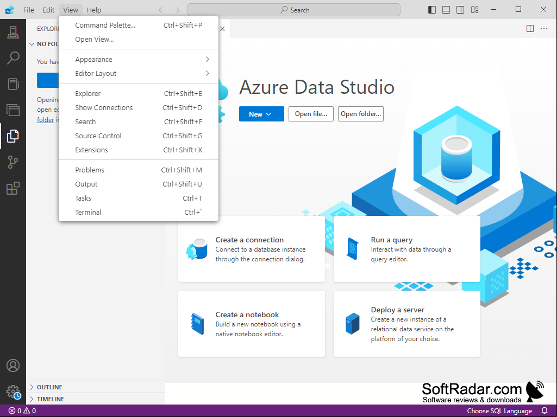Choose Command Palette... from View menu

tap(139, 25)
